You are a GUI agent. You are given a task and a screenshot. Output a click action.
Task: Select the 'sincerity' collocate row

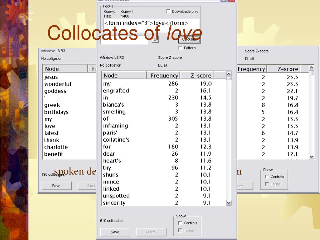164,202
